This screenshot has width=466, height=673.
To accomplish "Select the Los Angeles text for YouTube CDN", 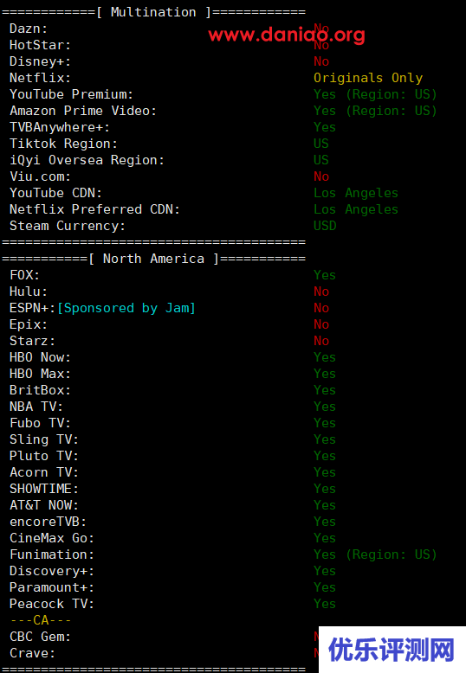I will coord(356,193).
